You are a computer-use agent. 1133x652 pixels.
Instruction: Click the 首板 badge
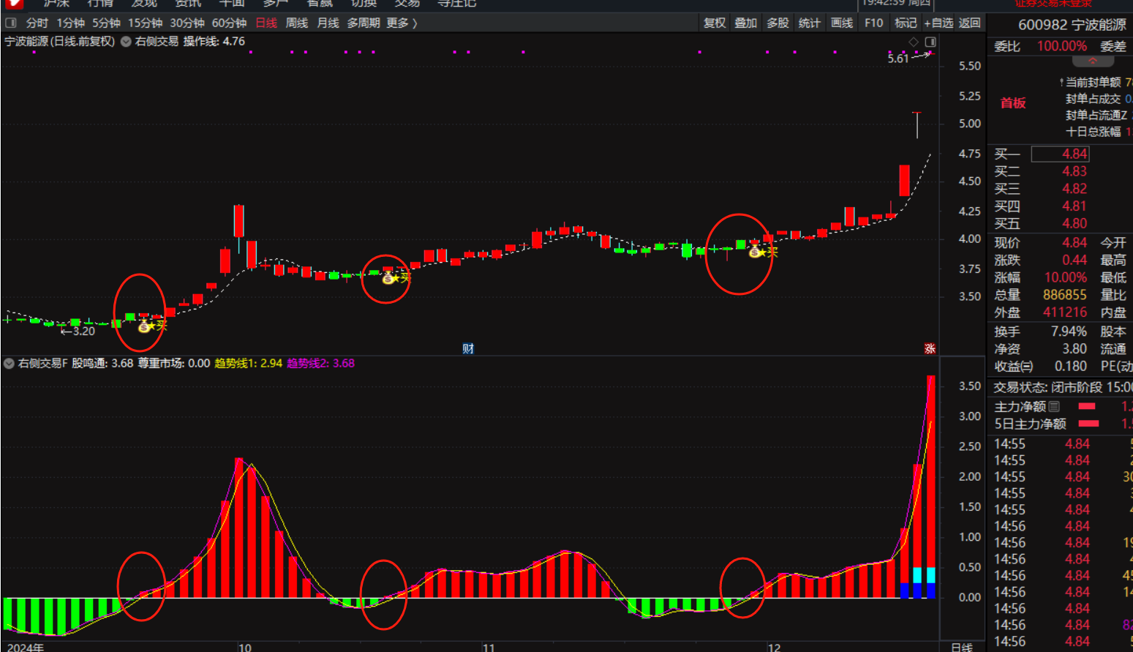tap(1013, 103)
